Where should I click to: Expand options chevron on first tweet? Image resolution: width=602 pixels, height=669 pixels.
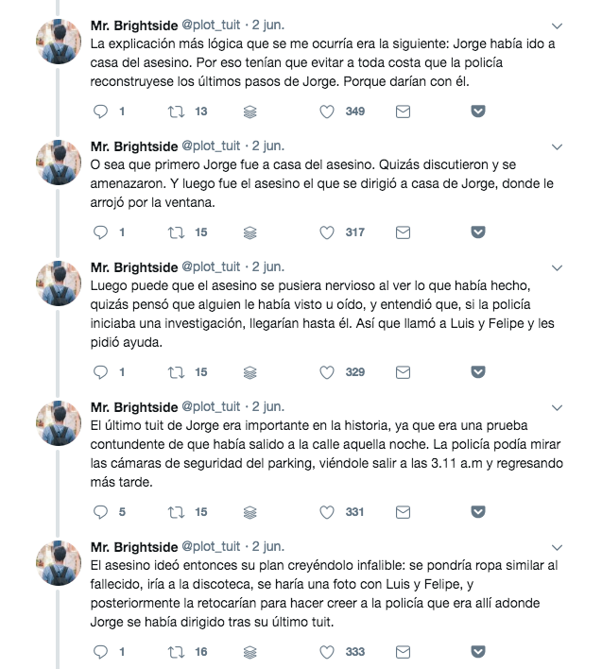click(557, 26)
